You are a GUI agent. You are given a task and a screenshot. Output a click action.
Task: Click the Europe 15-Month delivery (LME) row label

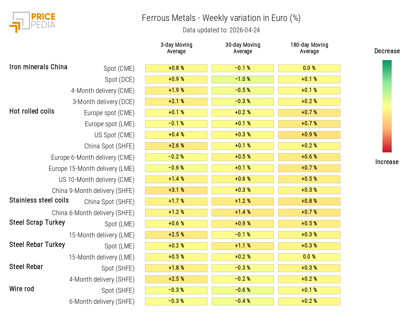[91, 169]
